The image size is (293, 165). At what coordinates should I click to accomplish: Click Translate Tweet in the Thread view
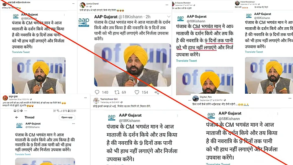pyautogui.click(x=23, y=154)
